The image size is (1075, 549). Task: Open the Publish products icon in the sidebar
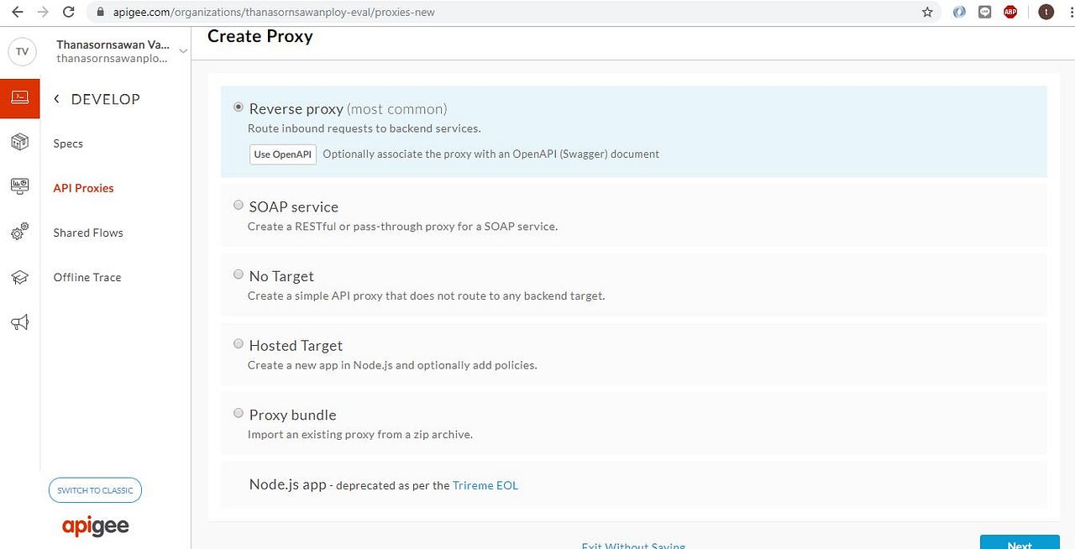pos(19,143)
